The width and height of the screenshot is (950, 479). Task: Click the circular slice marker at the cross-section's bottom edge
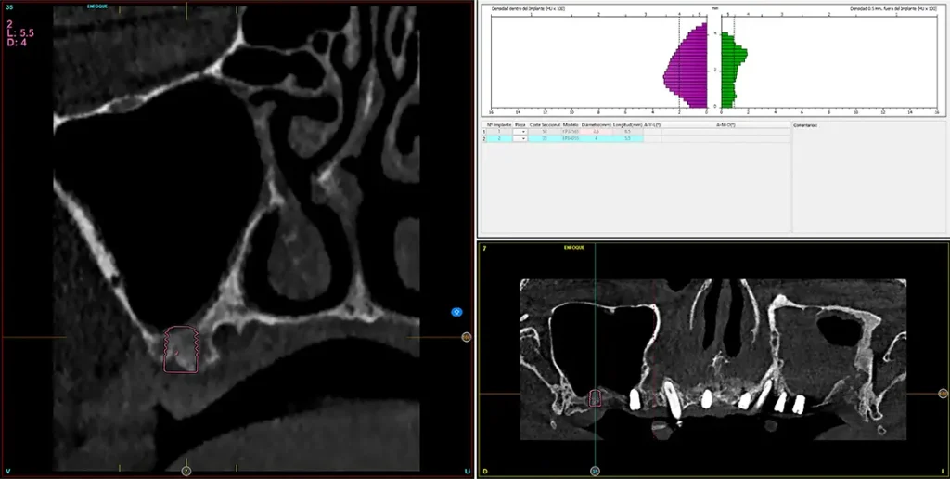point(186,471)
